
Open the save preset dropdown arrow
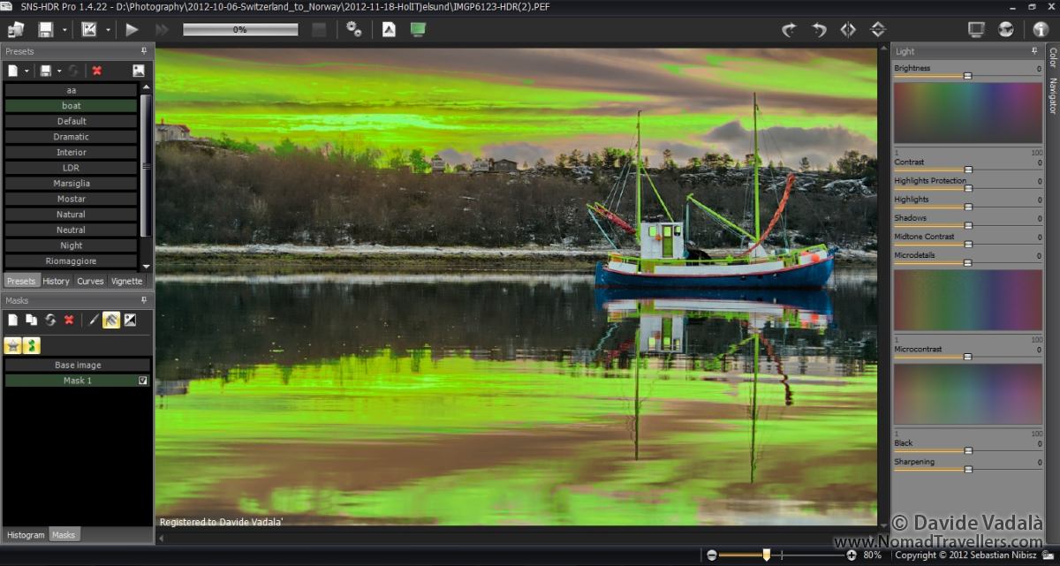pyautogui.click(x=59, y=71)
